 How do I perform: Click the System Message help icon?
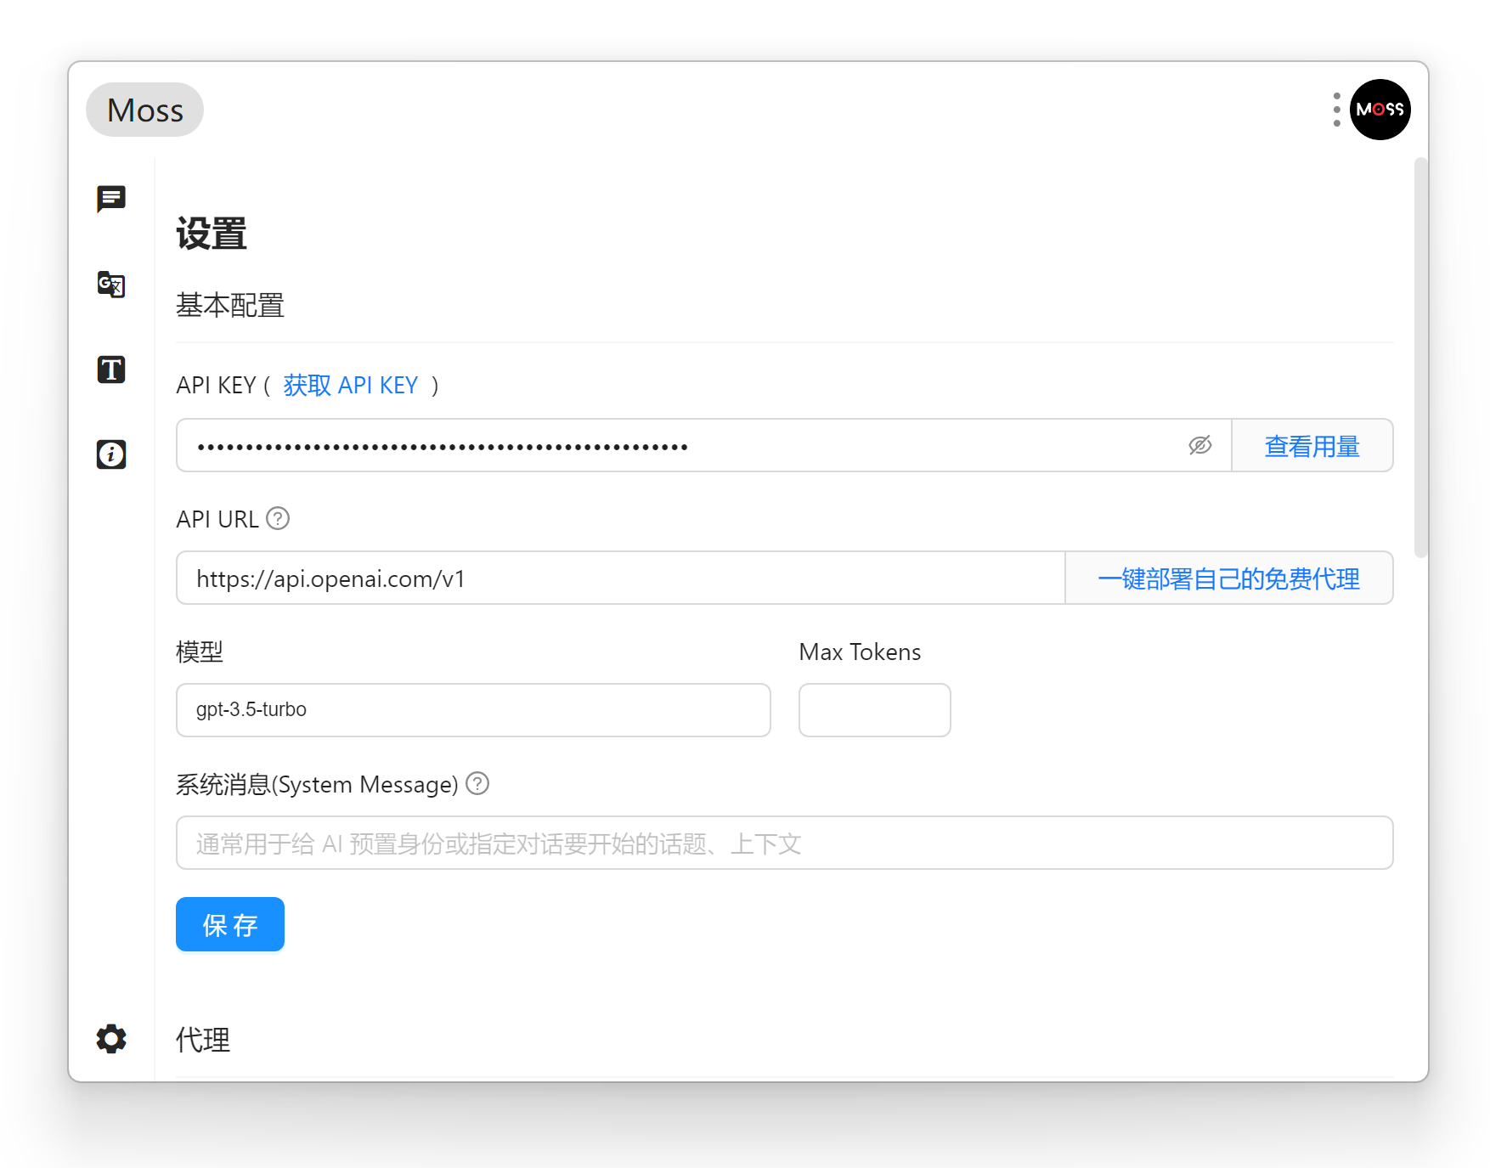coord(477,783)
